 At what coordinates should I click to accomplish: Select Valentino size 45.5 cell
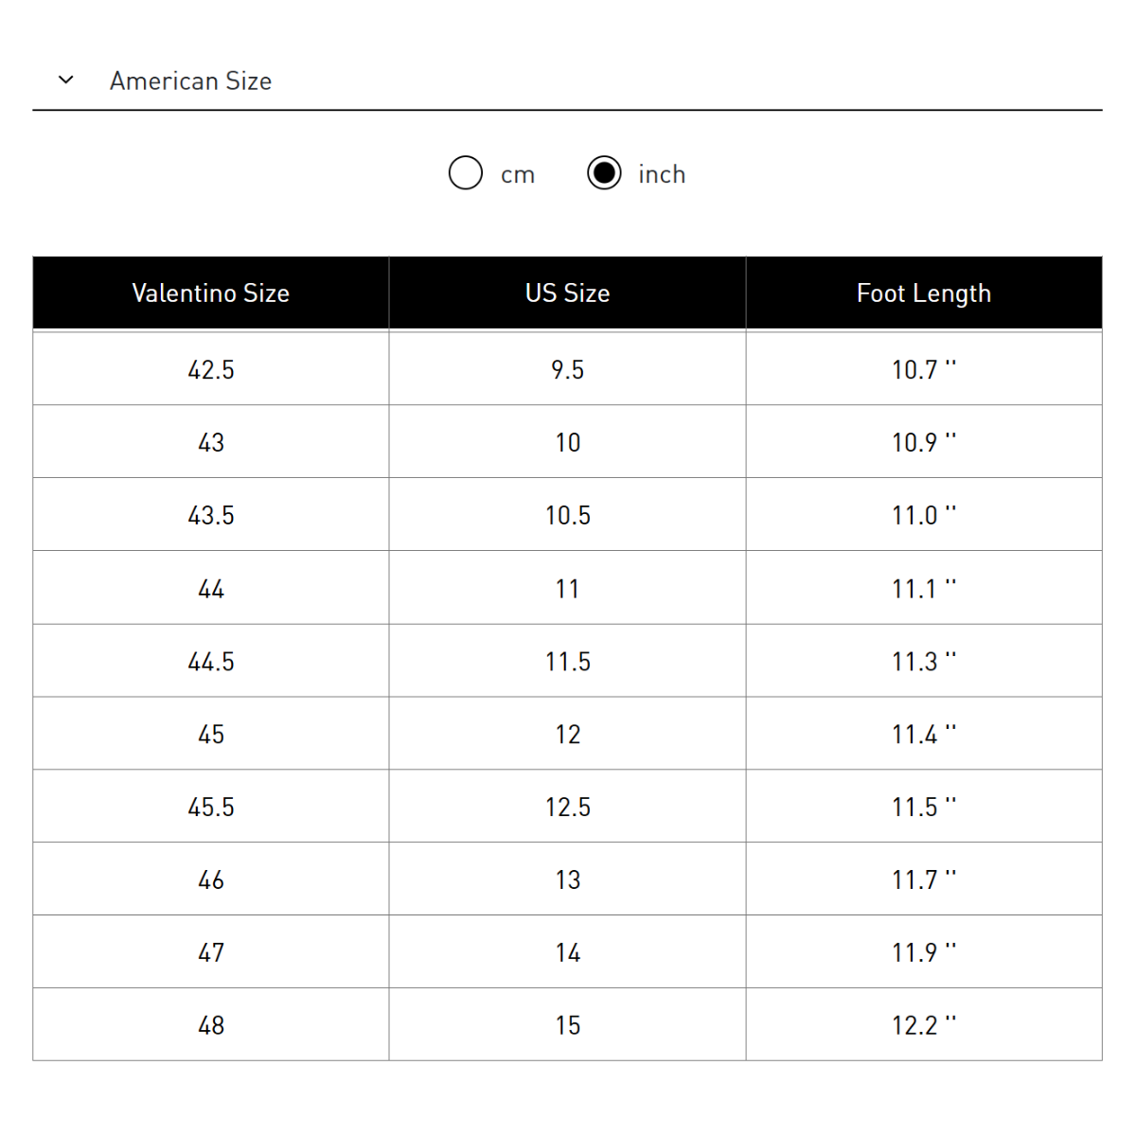click(211, 807)
